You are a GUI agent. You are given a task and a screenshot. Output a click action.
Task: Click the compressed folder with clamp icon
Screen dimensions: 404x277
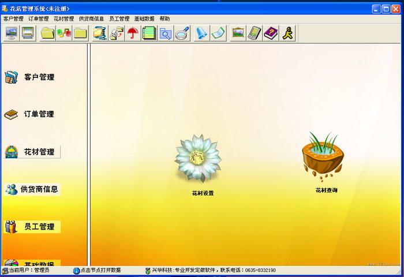(100, 33)
